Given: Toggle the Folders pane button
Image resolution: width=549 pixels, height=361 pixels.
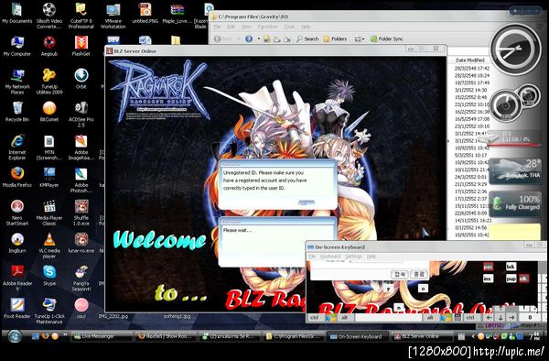Looking at the screenshot, I should coord(335,38).
